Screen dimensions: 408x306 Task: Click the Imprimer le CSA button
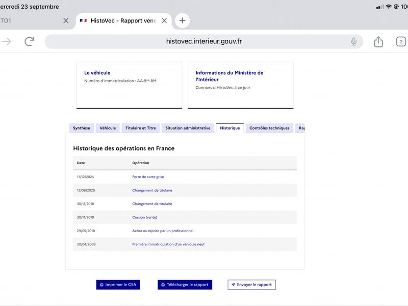pyautogui.click(x=118, y=285)
